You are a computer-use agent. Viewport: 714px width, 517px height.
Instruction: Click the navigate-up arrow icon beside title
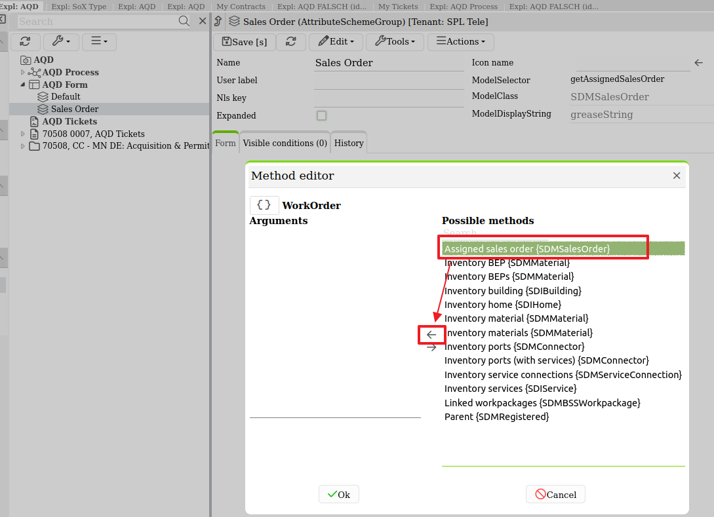coord(218,21)
